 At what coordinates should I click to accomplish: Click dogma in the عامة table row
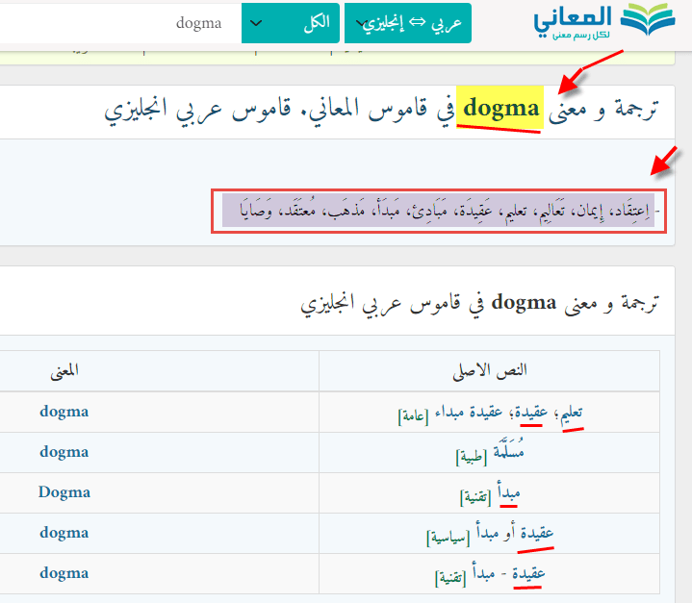coord(64,412)
